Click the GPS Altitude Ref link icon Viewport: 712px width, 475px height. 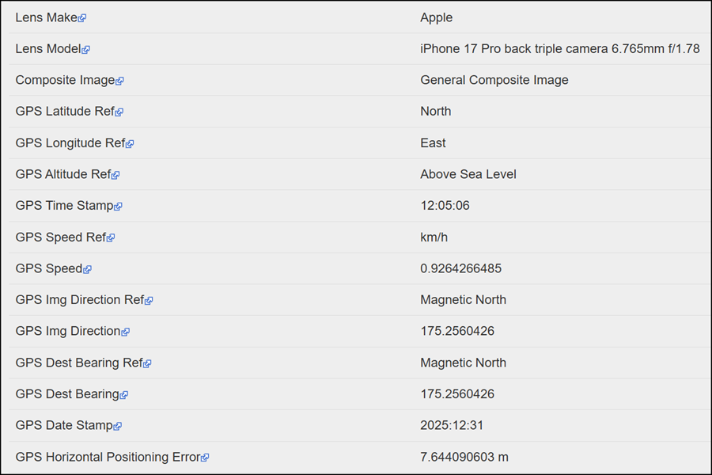point(115,173)
